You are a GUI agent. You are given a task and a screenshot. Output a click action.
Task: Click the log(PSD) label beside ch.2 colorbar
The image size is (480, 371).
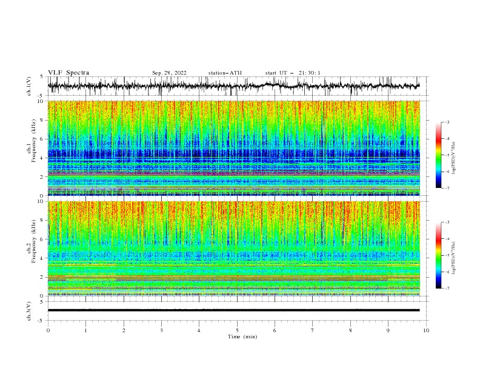coord(454,258)
